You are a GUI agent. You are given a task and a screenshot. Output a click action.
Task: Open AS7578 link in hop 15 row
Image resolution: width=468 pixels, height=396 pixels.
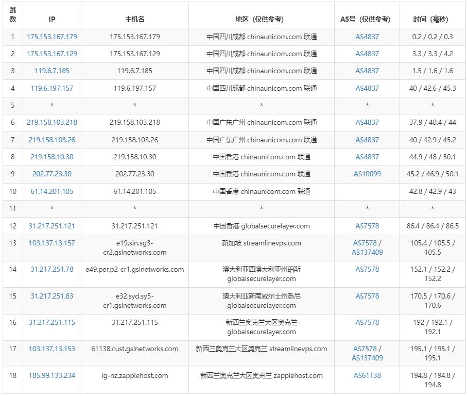pos(367,296)
